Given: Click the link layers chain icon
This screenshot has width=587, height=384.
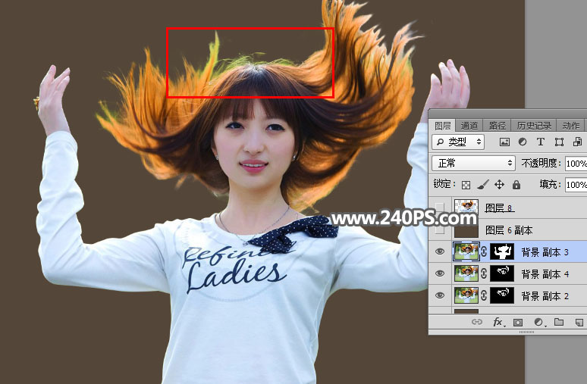Looking at the screenshot, I should pyautogui.click(x=476, y=322).
